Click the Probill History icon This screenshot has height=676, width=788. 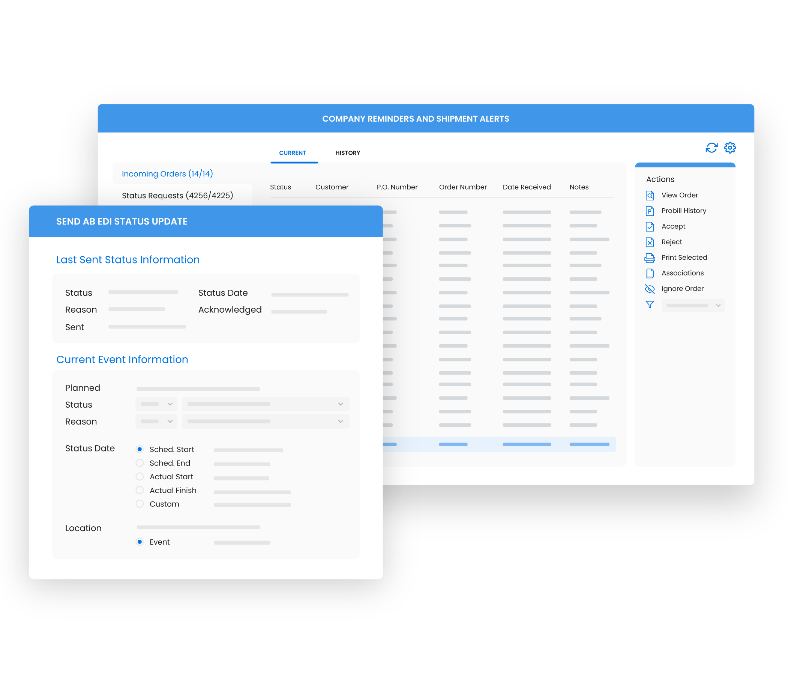click(650, 211)
